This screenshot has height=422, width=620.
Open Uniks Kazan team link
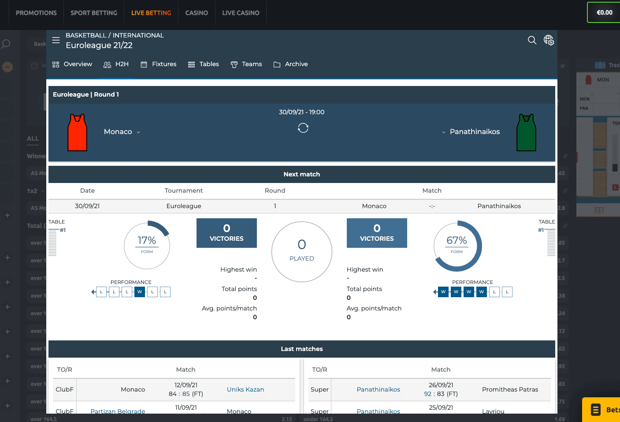click(x=245, y=389)
